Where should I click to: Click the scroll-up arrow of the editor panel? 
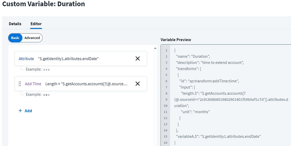pos(155,48)
